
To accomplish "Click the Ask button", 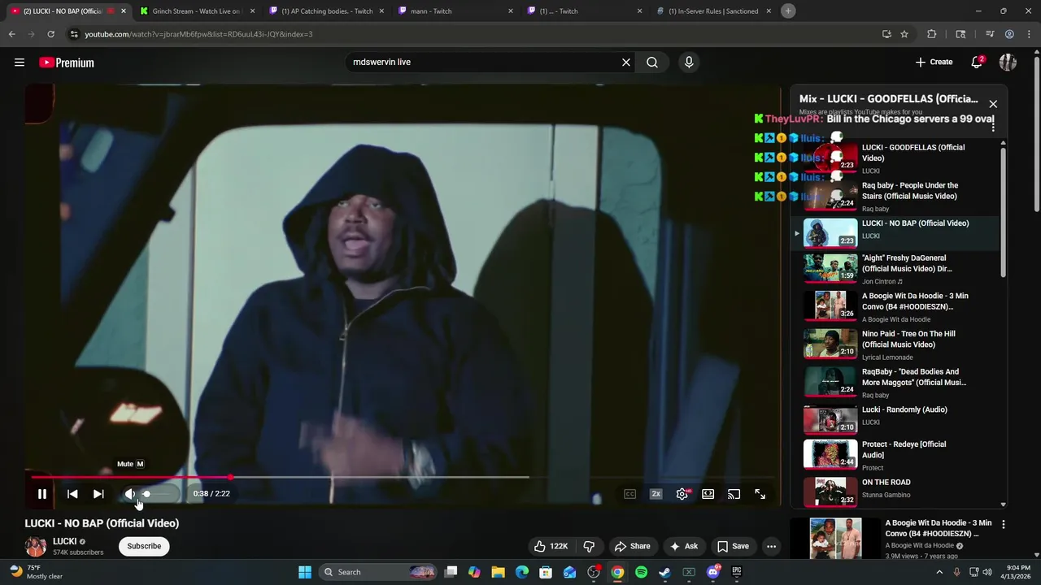I will coord(683,546).
